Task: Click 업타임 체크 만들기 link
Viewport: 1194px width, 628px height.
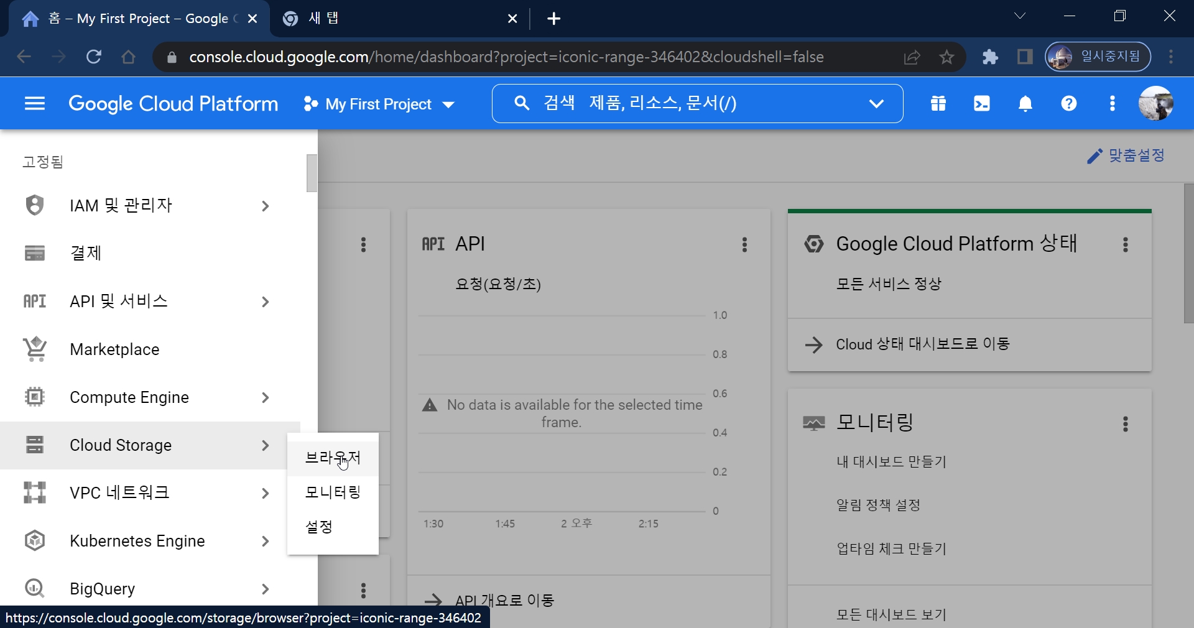Action: pos(891,548)
